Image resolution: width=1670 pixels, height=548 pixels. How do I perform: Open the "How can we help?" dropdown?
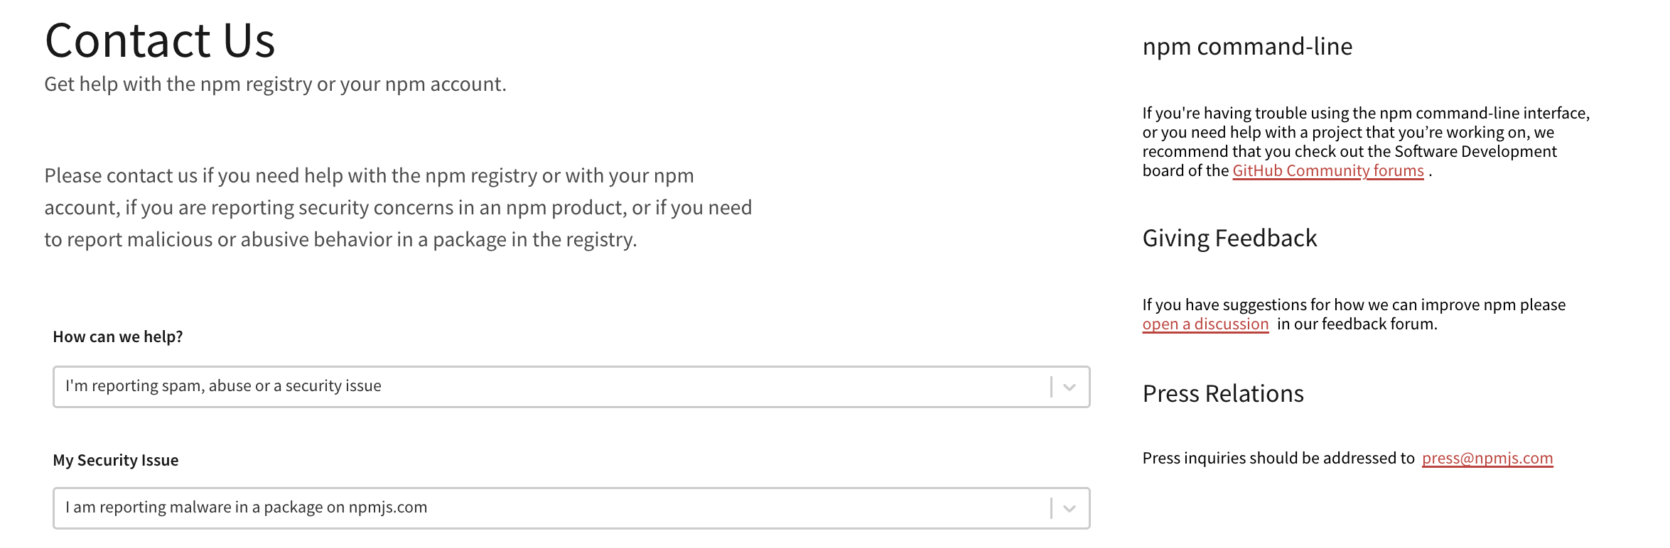coord(497,387)
